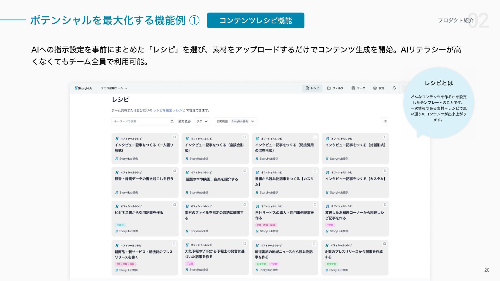The width and height of the screenshot is (500, 281).
Task: Toggle bookmark on ビジネス書から引用記事を作る
Action: click(x=174, y=205)
